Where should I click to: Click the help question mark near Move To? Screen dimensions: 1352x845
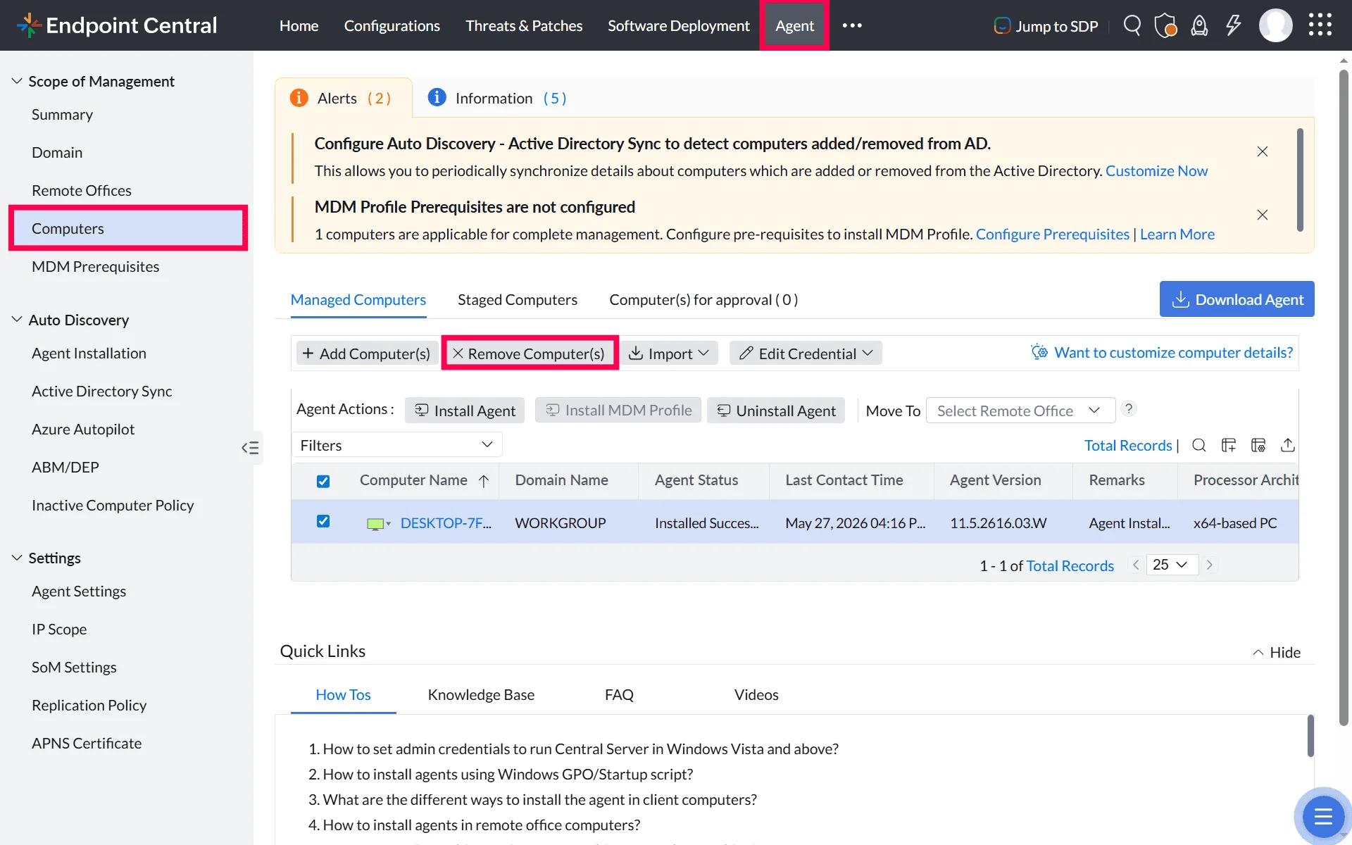(1129, 409)
